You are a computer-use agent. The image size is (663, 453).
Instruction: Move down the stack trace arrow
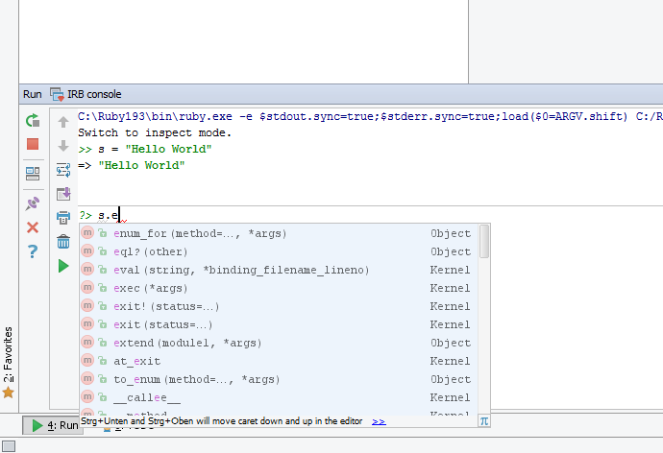coord(63,146)
